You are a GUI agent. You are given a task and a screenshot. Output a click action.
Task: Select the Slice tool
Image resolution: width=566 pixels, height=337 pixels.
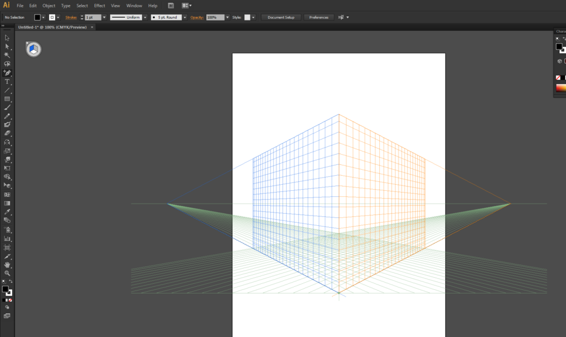(7, 257)
